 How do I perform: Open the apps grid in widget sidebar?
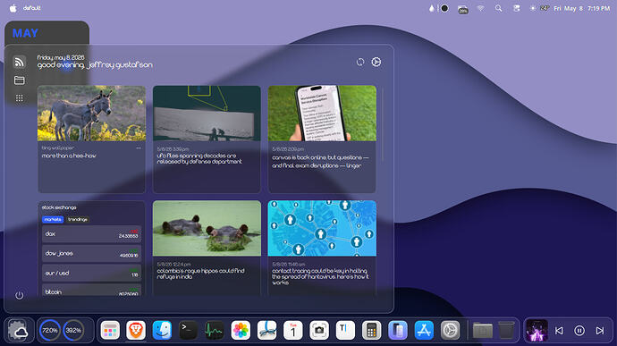20,98
